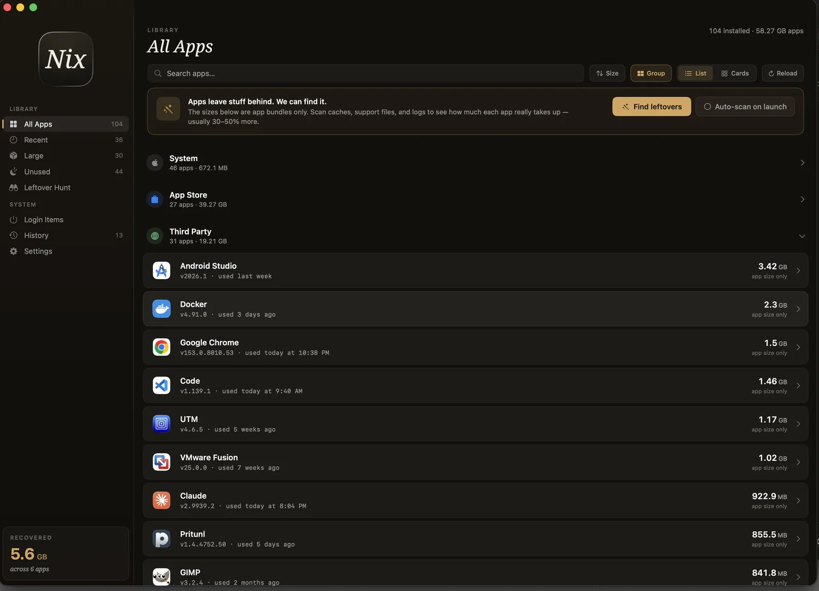Image resolution: width=819 pixels, height=591 pixels.
Task: Click the Claude app icon
Action: tap(161, 500)
